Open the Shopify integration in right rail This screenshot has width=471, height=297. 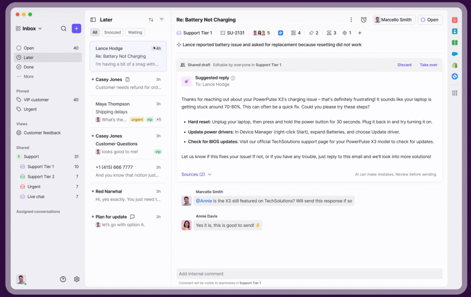(454, 65)
